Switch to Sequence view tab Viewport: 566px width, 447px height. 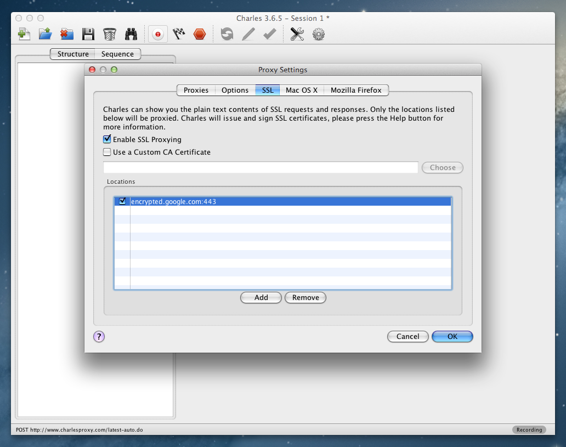click(117, 54)
